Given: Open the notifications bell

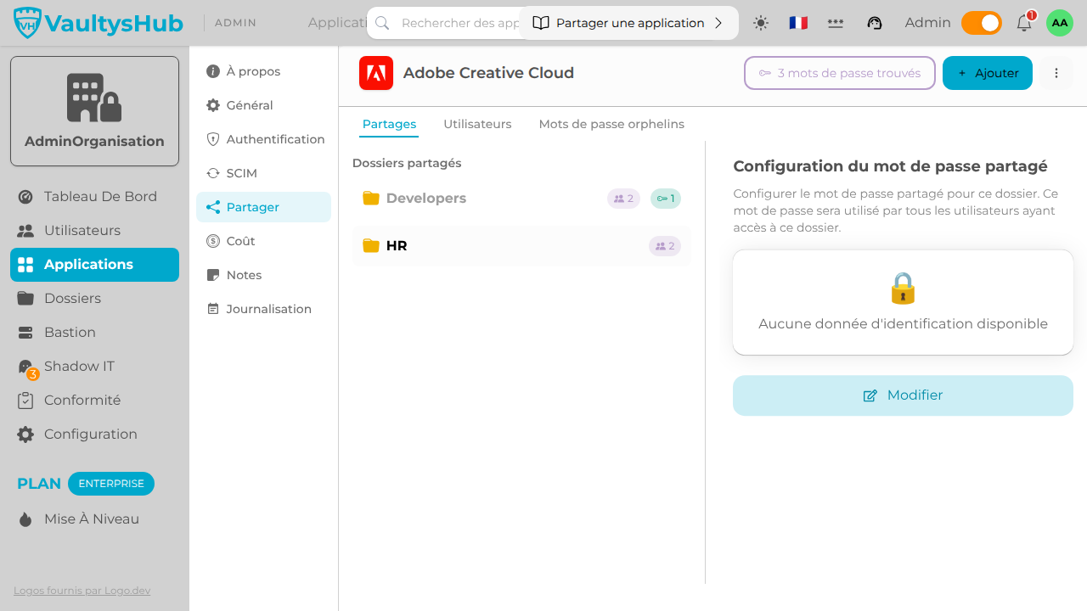Looking at the screenshot, I should 1024,23.
